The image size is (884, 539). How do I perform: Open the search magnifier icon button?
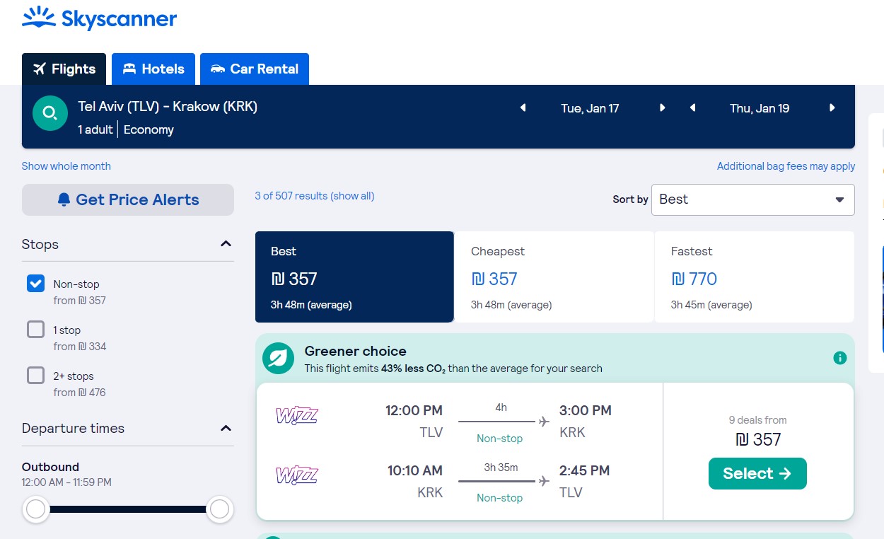(x=50, y=113)
